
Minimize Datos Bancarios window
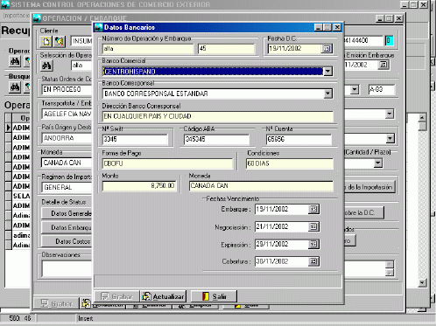[x=318, y=27]
